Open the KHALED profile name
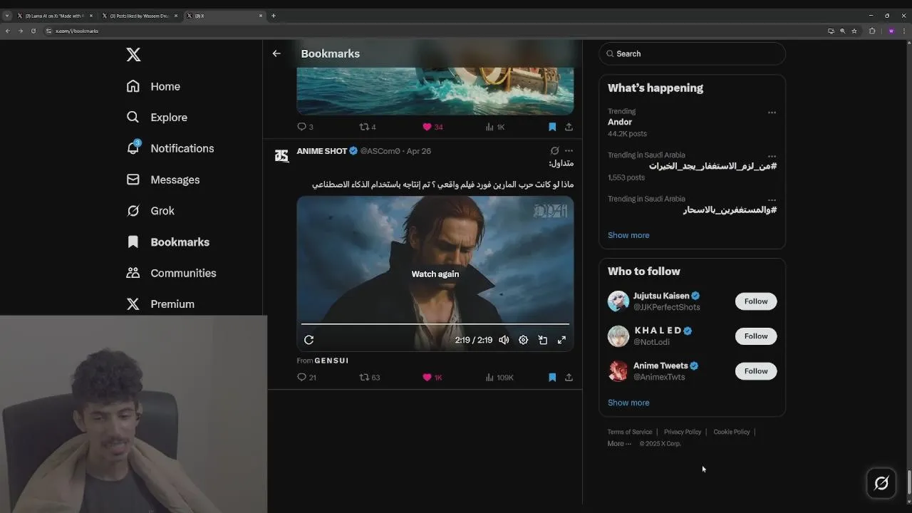This screenshot has width=912, height=513. [658, 331]
